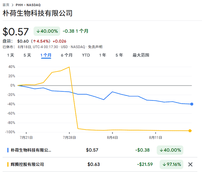The image size is (202, 172).
Task: Click the blue color marker for 朴荷生物
Action: [8, 150]
